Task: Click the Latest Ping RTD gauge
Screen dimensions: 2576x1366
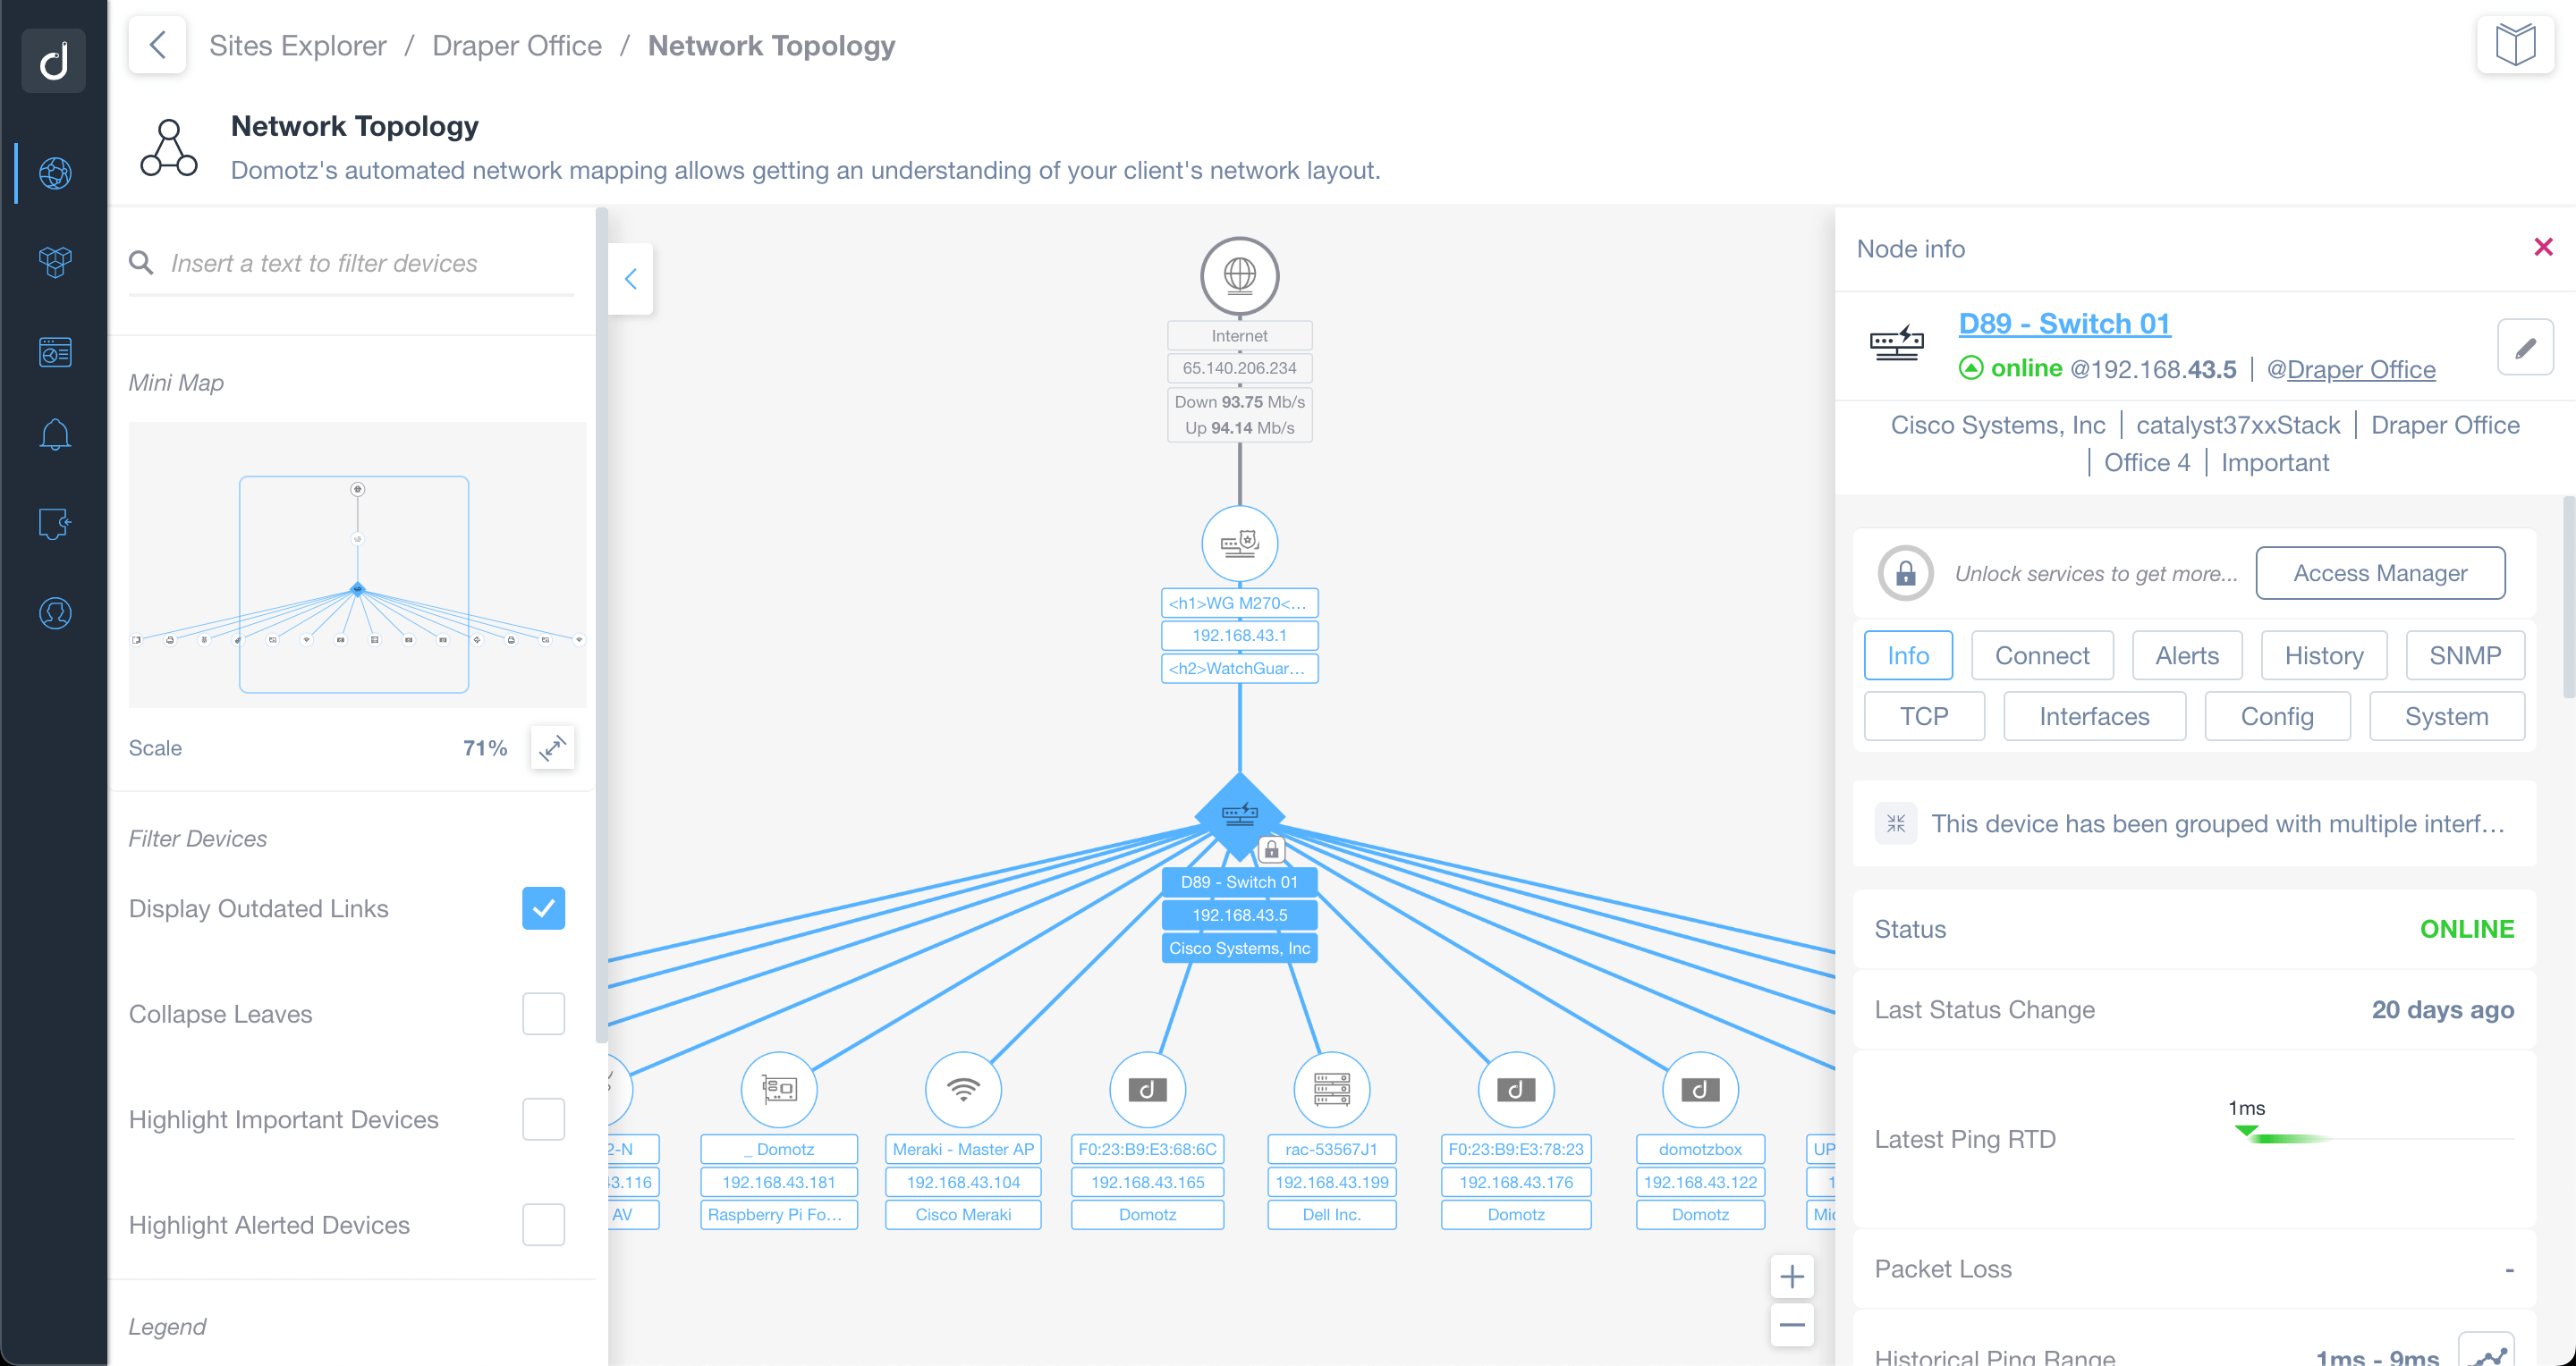Action: (2374, 1137)
